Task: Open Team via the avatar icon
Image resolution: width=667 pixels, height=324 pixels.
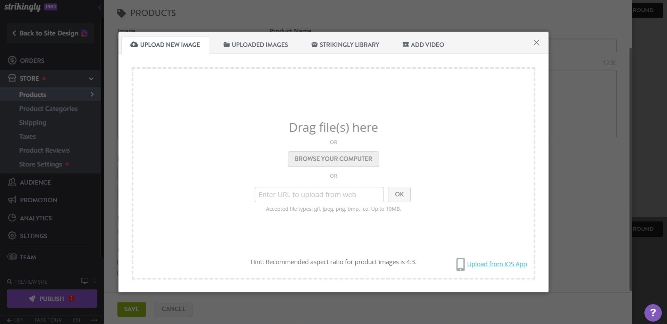Action: tap(13, 257)
